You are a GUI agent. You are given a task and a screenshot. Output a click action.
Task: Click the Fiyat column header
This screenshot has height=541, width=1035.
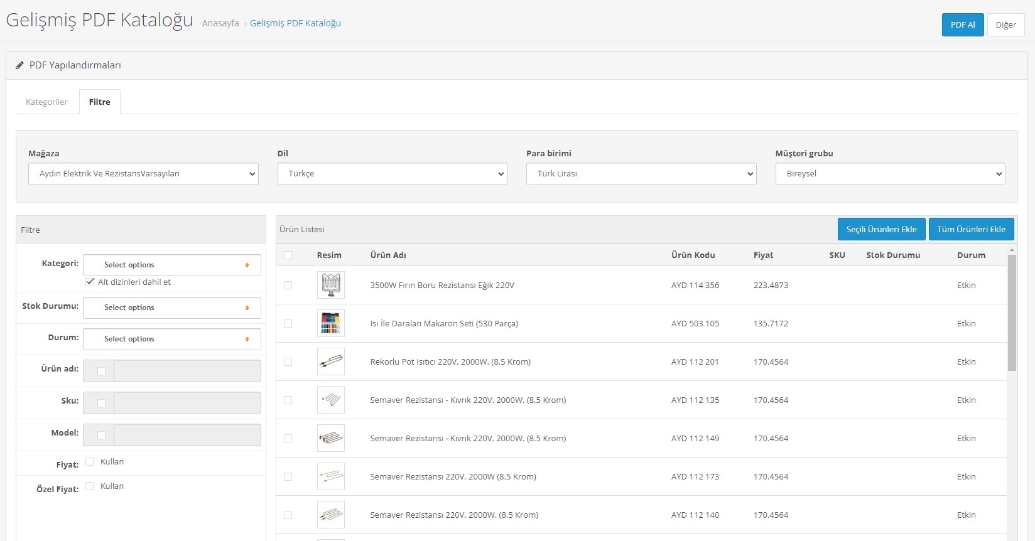pyautogui.click(x=764, y=255)
